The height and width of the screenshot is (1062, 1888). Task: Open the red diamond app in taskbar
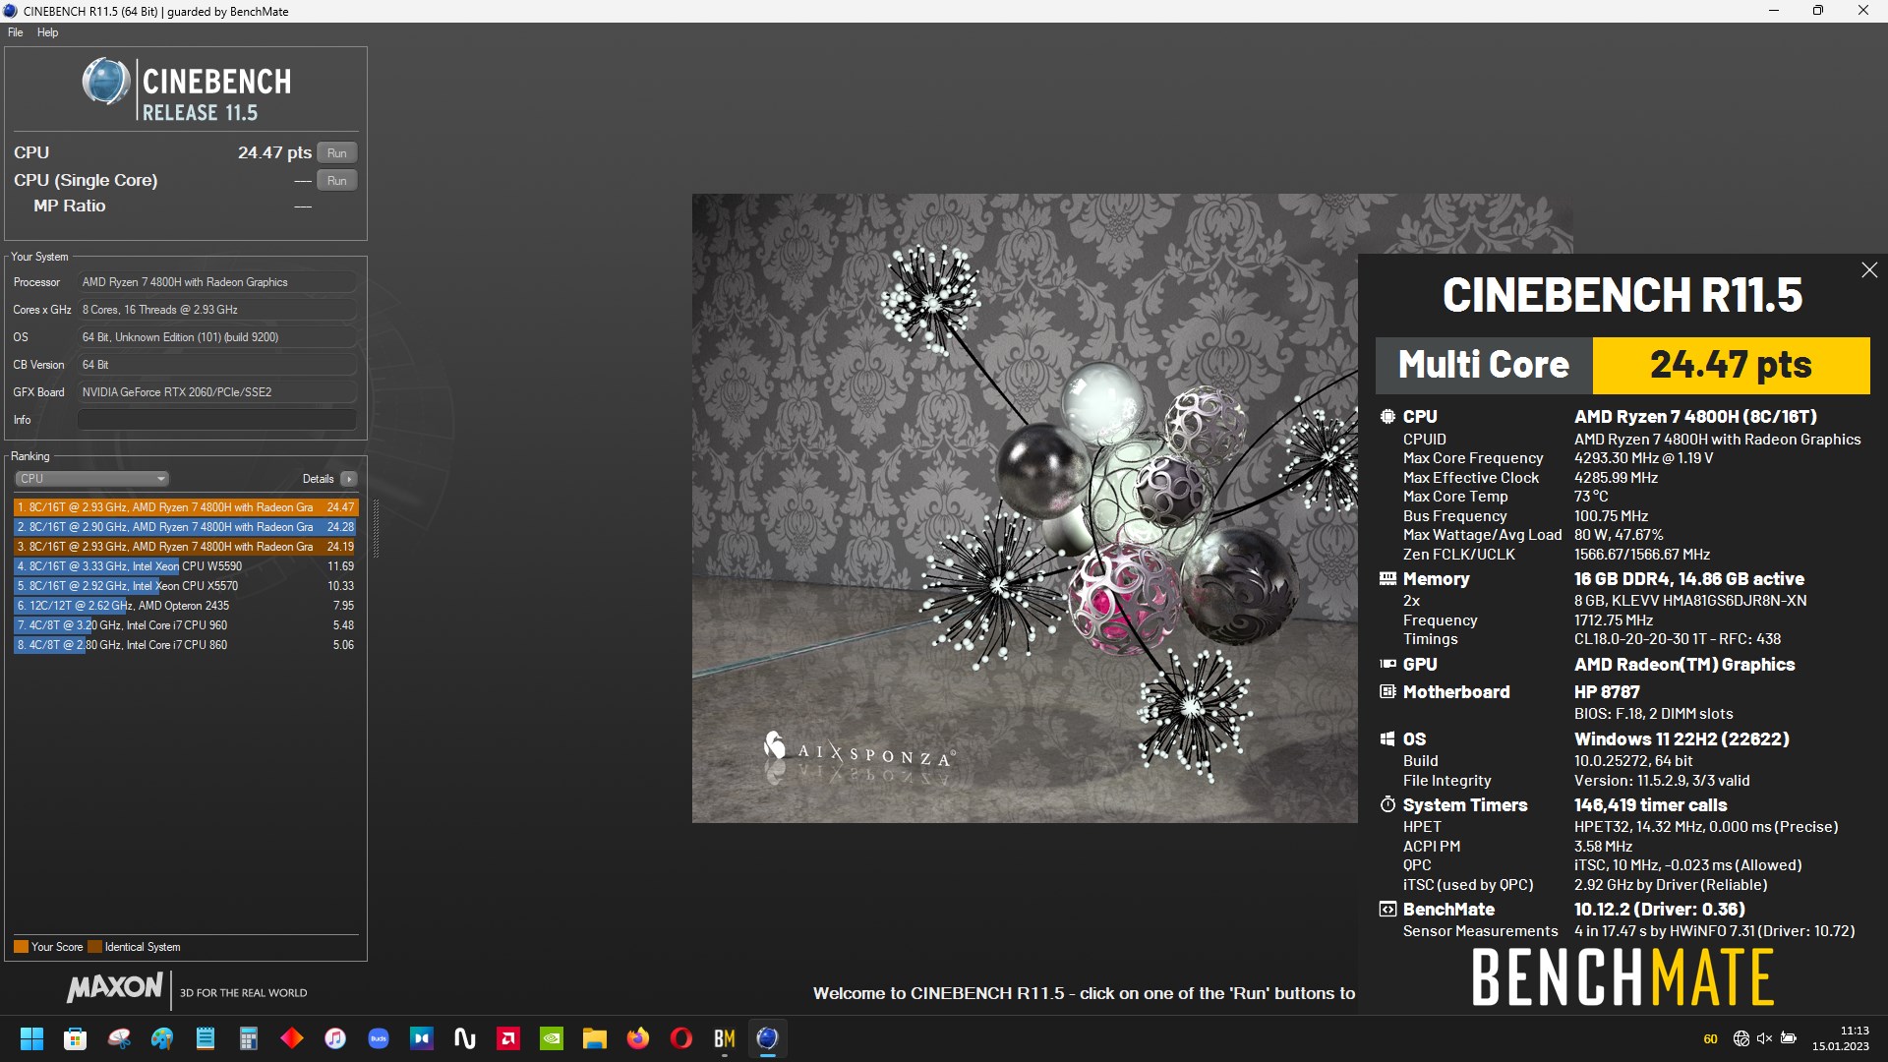click(292, 1038)
